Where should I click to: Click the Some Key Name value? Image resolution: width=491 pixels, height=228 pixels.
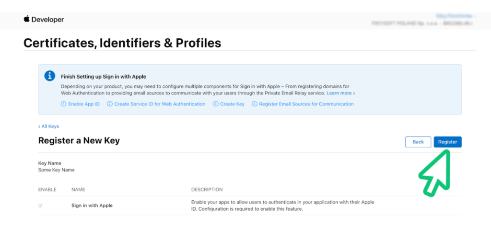57,170
